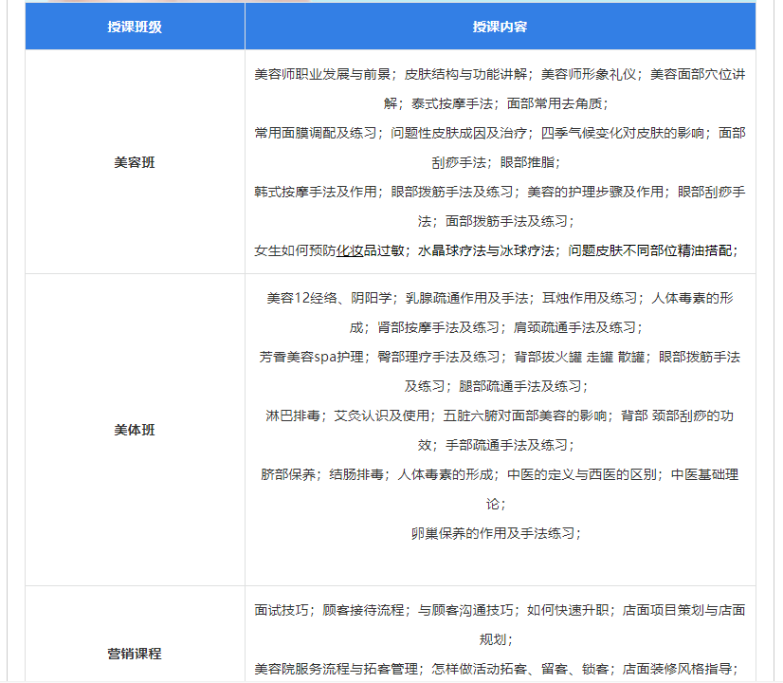Click the line 法；面部拨筋手法及练习
783x683 pixels.
pyautogui.click(x=496, y=221)
